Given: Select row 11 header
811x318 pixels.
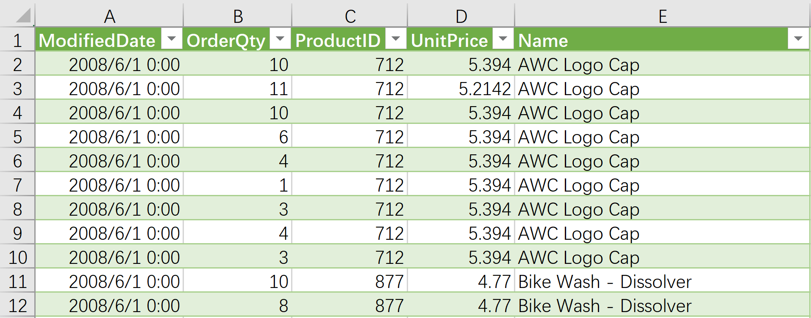Looking at the screenshot, I should tap(17, 281).
